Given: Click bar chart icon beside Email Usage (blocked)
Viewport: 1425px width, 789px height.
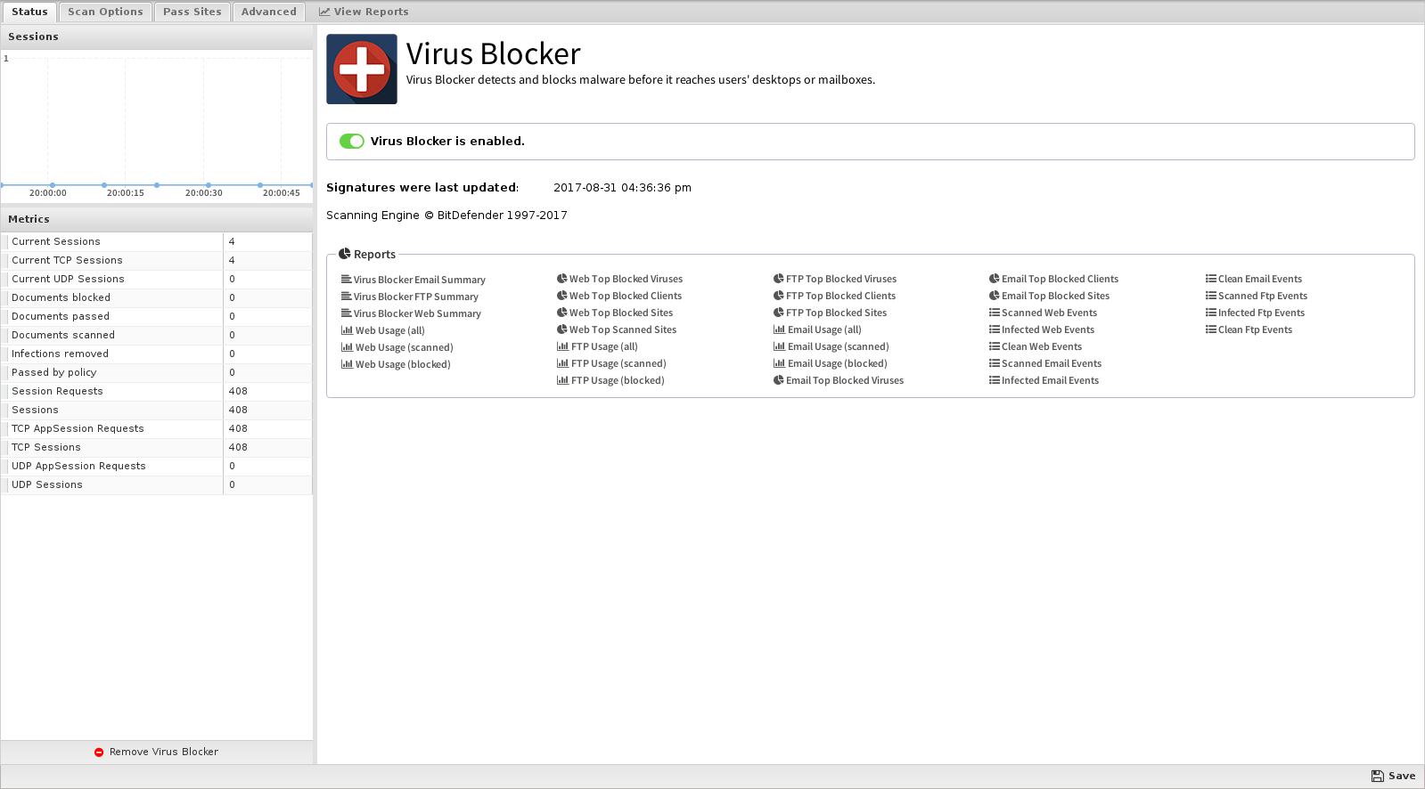Looking at the screenshot, I should (x=779, y=363).
